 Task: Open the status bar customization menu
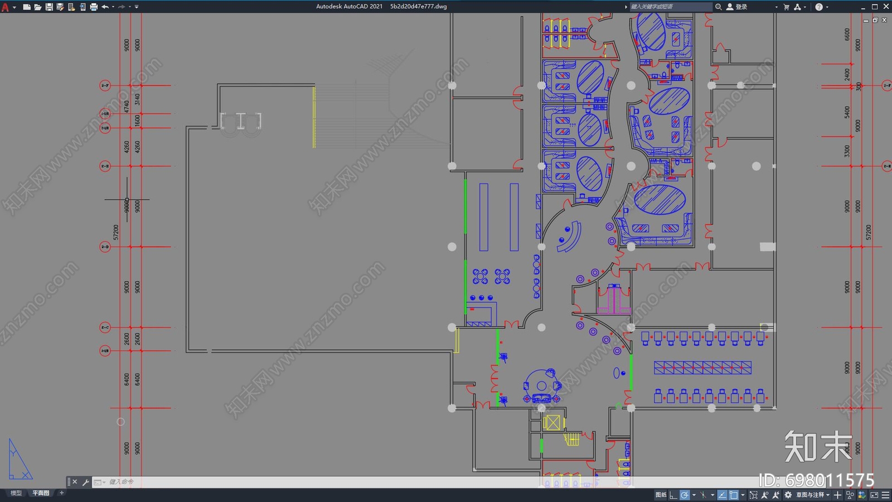point(885,495)
